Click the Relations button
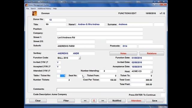The height and width of the screenshot is (108, 192). pos(152,53)
